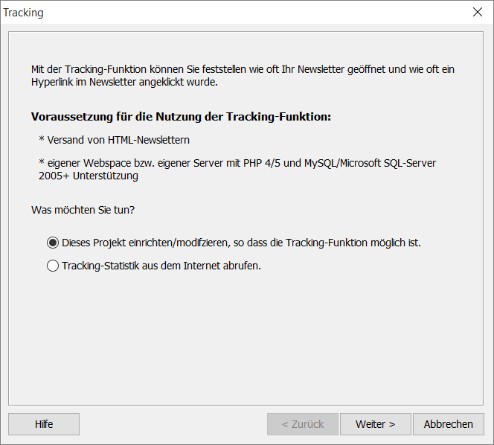The height and width of the screenshot is (445, 494).
Task: Click the 'Tracking' window title text
Action: [x=23, y=13]
